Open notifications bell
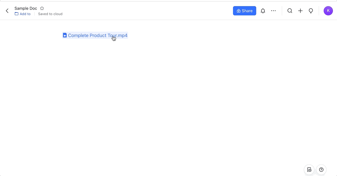 pyautogui.click(x=263, y=11)
